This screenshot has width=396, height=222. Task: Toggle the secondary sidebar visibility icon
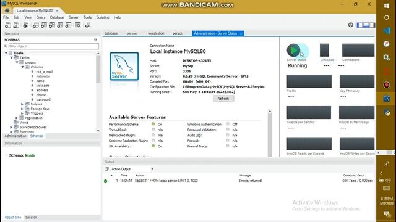click(372, 25)
